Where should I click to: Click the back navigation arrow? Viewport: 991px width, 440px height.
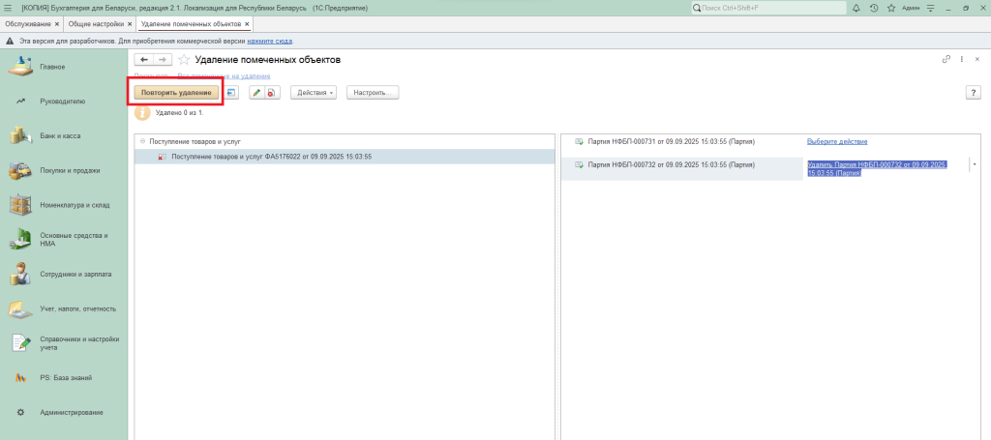pos(144,60)
